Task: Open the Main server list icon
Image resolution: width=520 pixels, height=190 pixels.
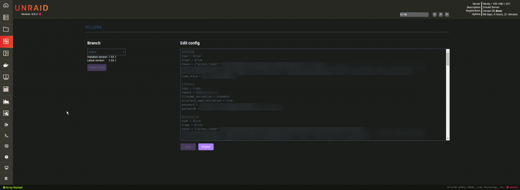Action: (x=6, y=18)
